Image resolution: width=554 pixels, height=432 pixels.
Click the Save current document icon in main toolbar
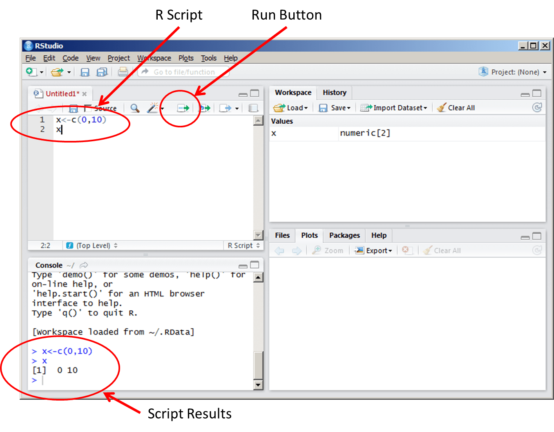[85, 72]
